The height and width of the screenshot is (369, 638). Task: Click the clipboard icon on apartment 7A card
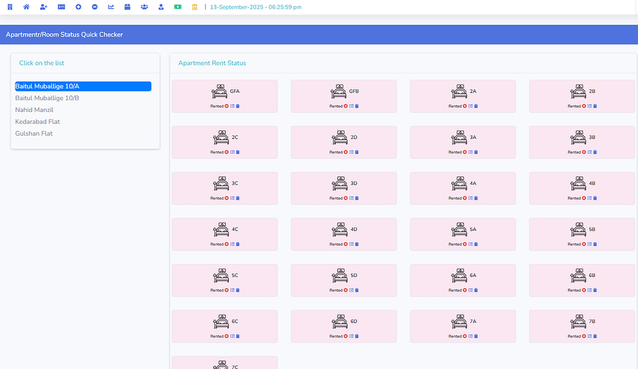[475, 336]
